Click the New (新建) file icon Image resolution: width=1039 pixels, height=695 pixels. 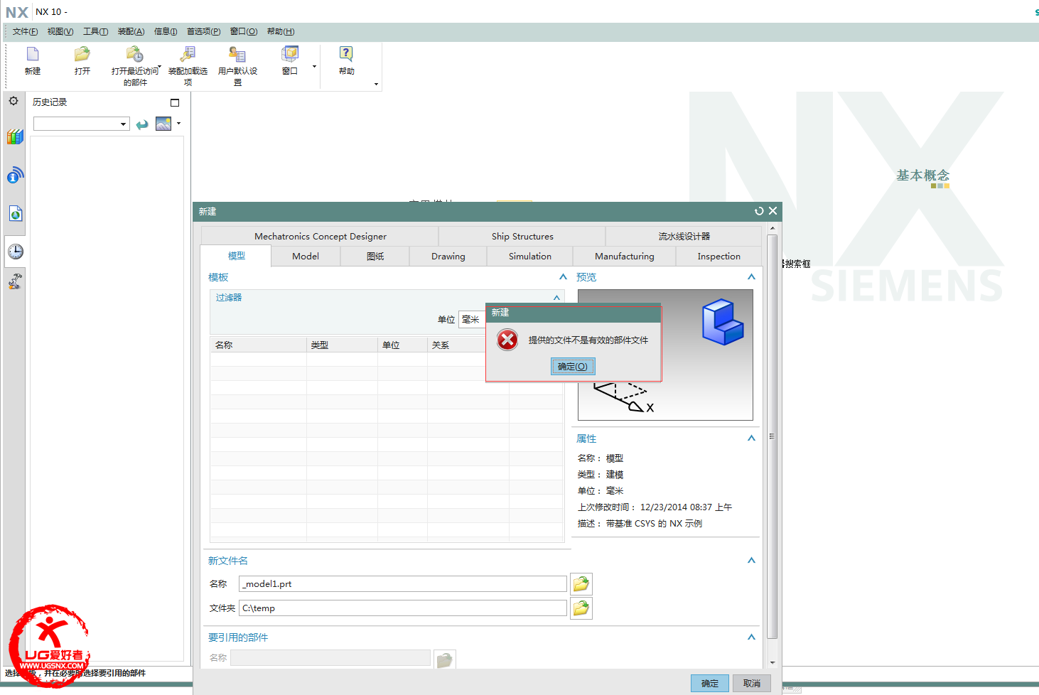pyautogui.click(x=33, y=55)
